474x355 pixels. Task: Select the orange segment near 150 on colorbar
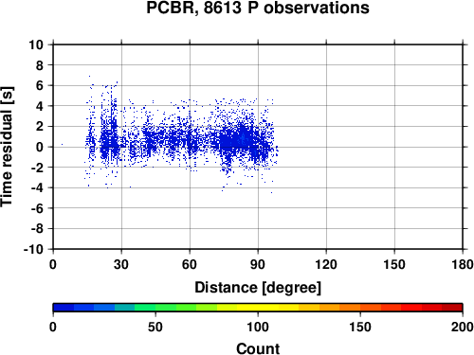click(x=360, y=308)
